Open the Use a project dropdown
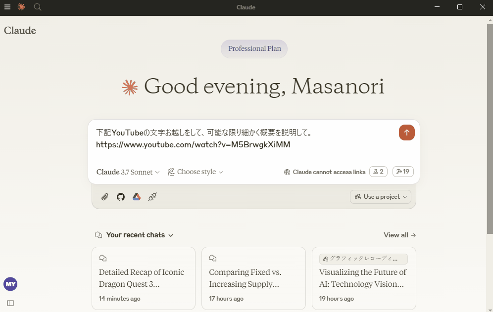Viewport: 493px width, 312px height. 381,197
